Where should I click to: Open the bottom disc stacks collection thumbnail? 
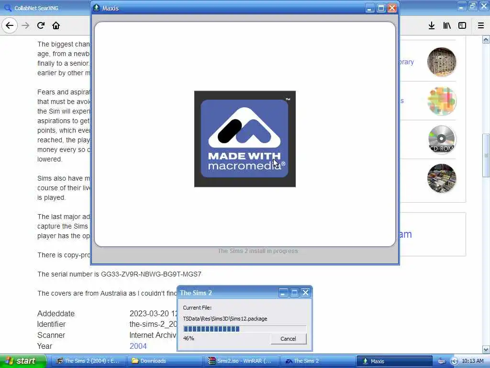pos(441,178)
